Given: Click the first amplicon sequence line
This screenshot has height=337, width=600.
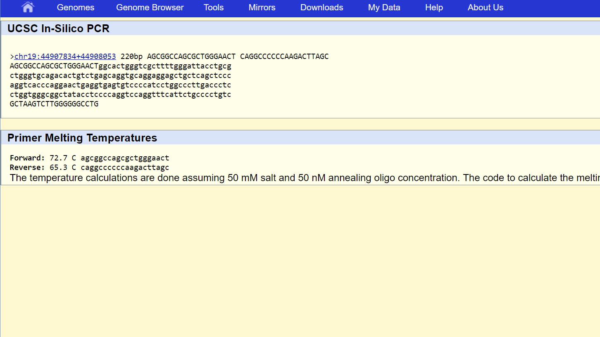Looking at the screenshot, I should [x=120, y=66].
